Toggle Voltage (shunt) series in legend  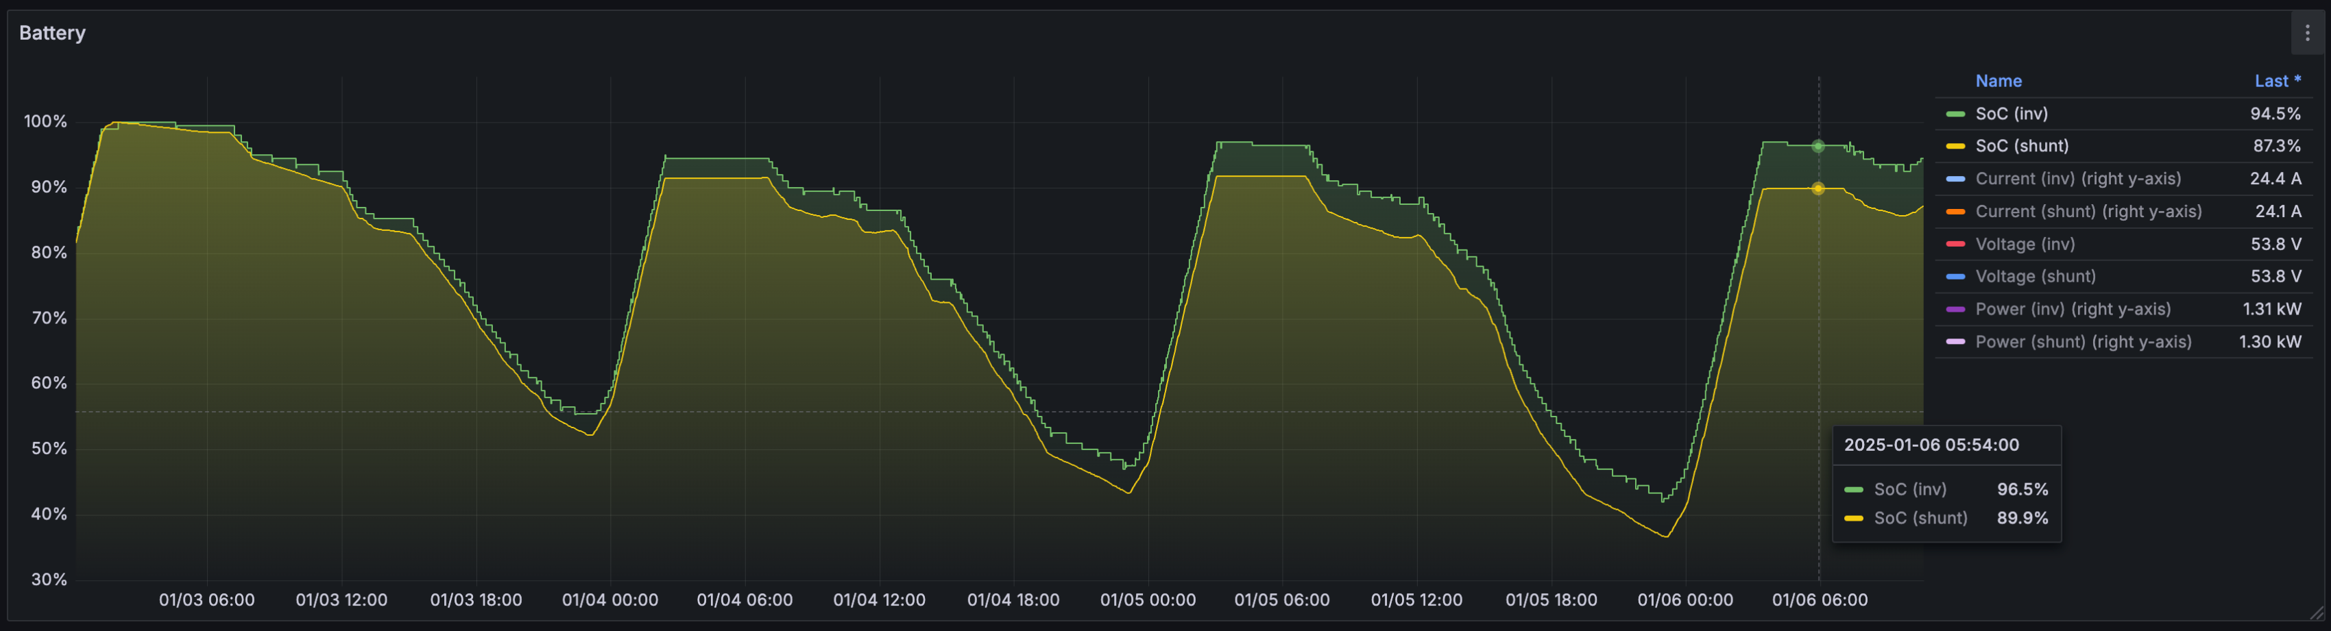point(2035,277)
